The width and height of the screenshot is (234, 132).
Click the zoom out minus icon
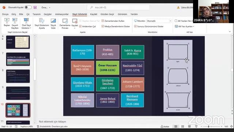coord(201,126)
